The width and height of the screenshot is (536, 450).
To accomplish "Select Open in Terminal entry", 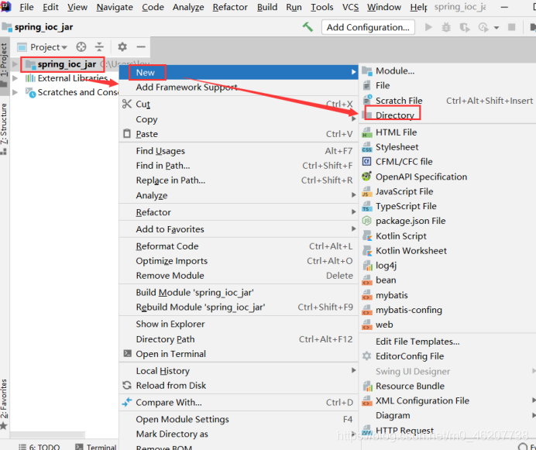I will [x=237, y=354].
